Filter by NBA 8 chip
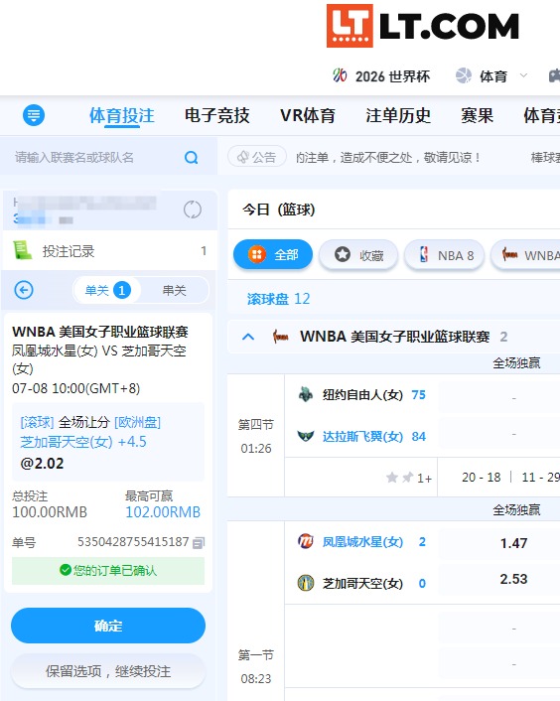560x701 pixels. 444,255
